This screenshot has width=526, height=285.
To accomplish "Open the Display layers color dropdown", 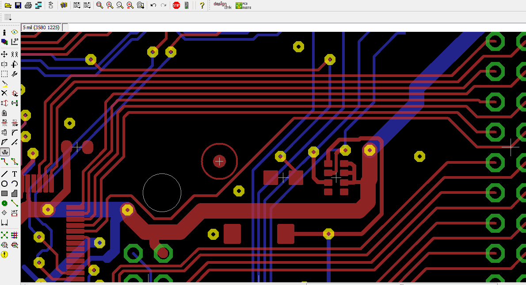I will [4, 42].
